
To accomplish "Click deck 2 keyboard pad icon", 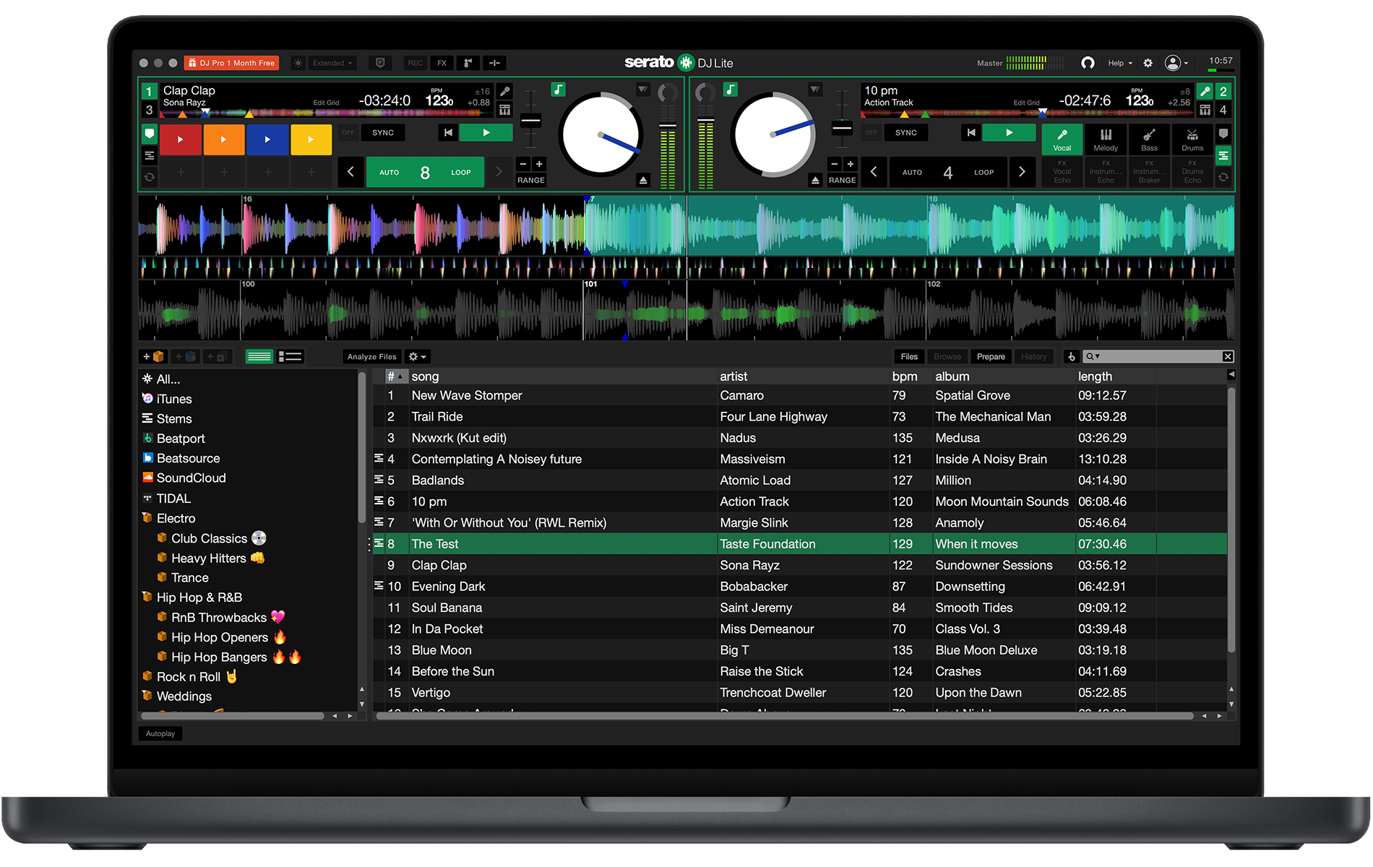I will (x=1205, y=110).
